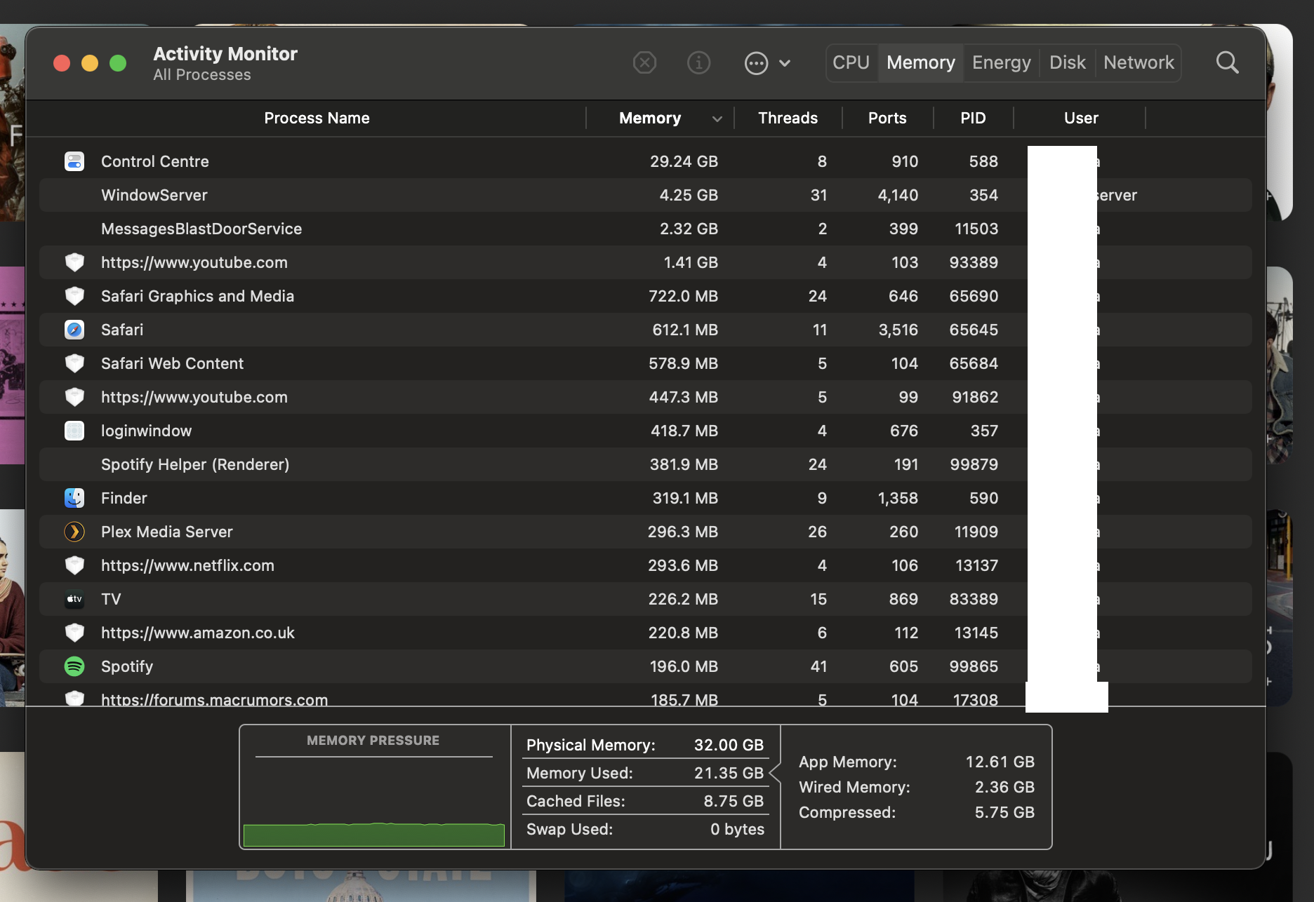Click the Compressed 5.75 GB value
This screenshot has width=1314, height=902.
click(x=1004, y=812)
